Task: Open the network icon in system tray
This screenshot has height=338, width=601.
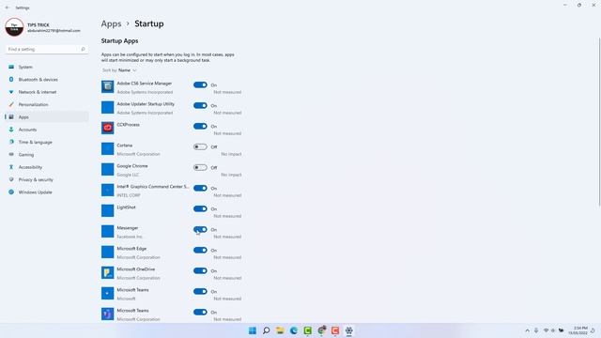Action: point(546,330)
